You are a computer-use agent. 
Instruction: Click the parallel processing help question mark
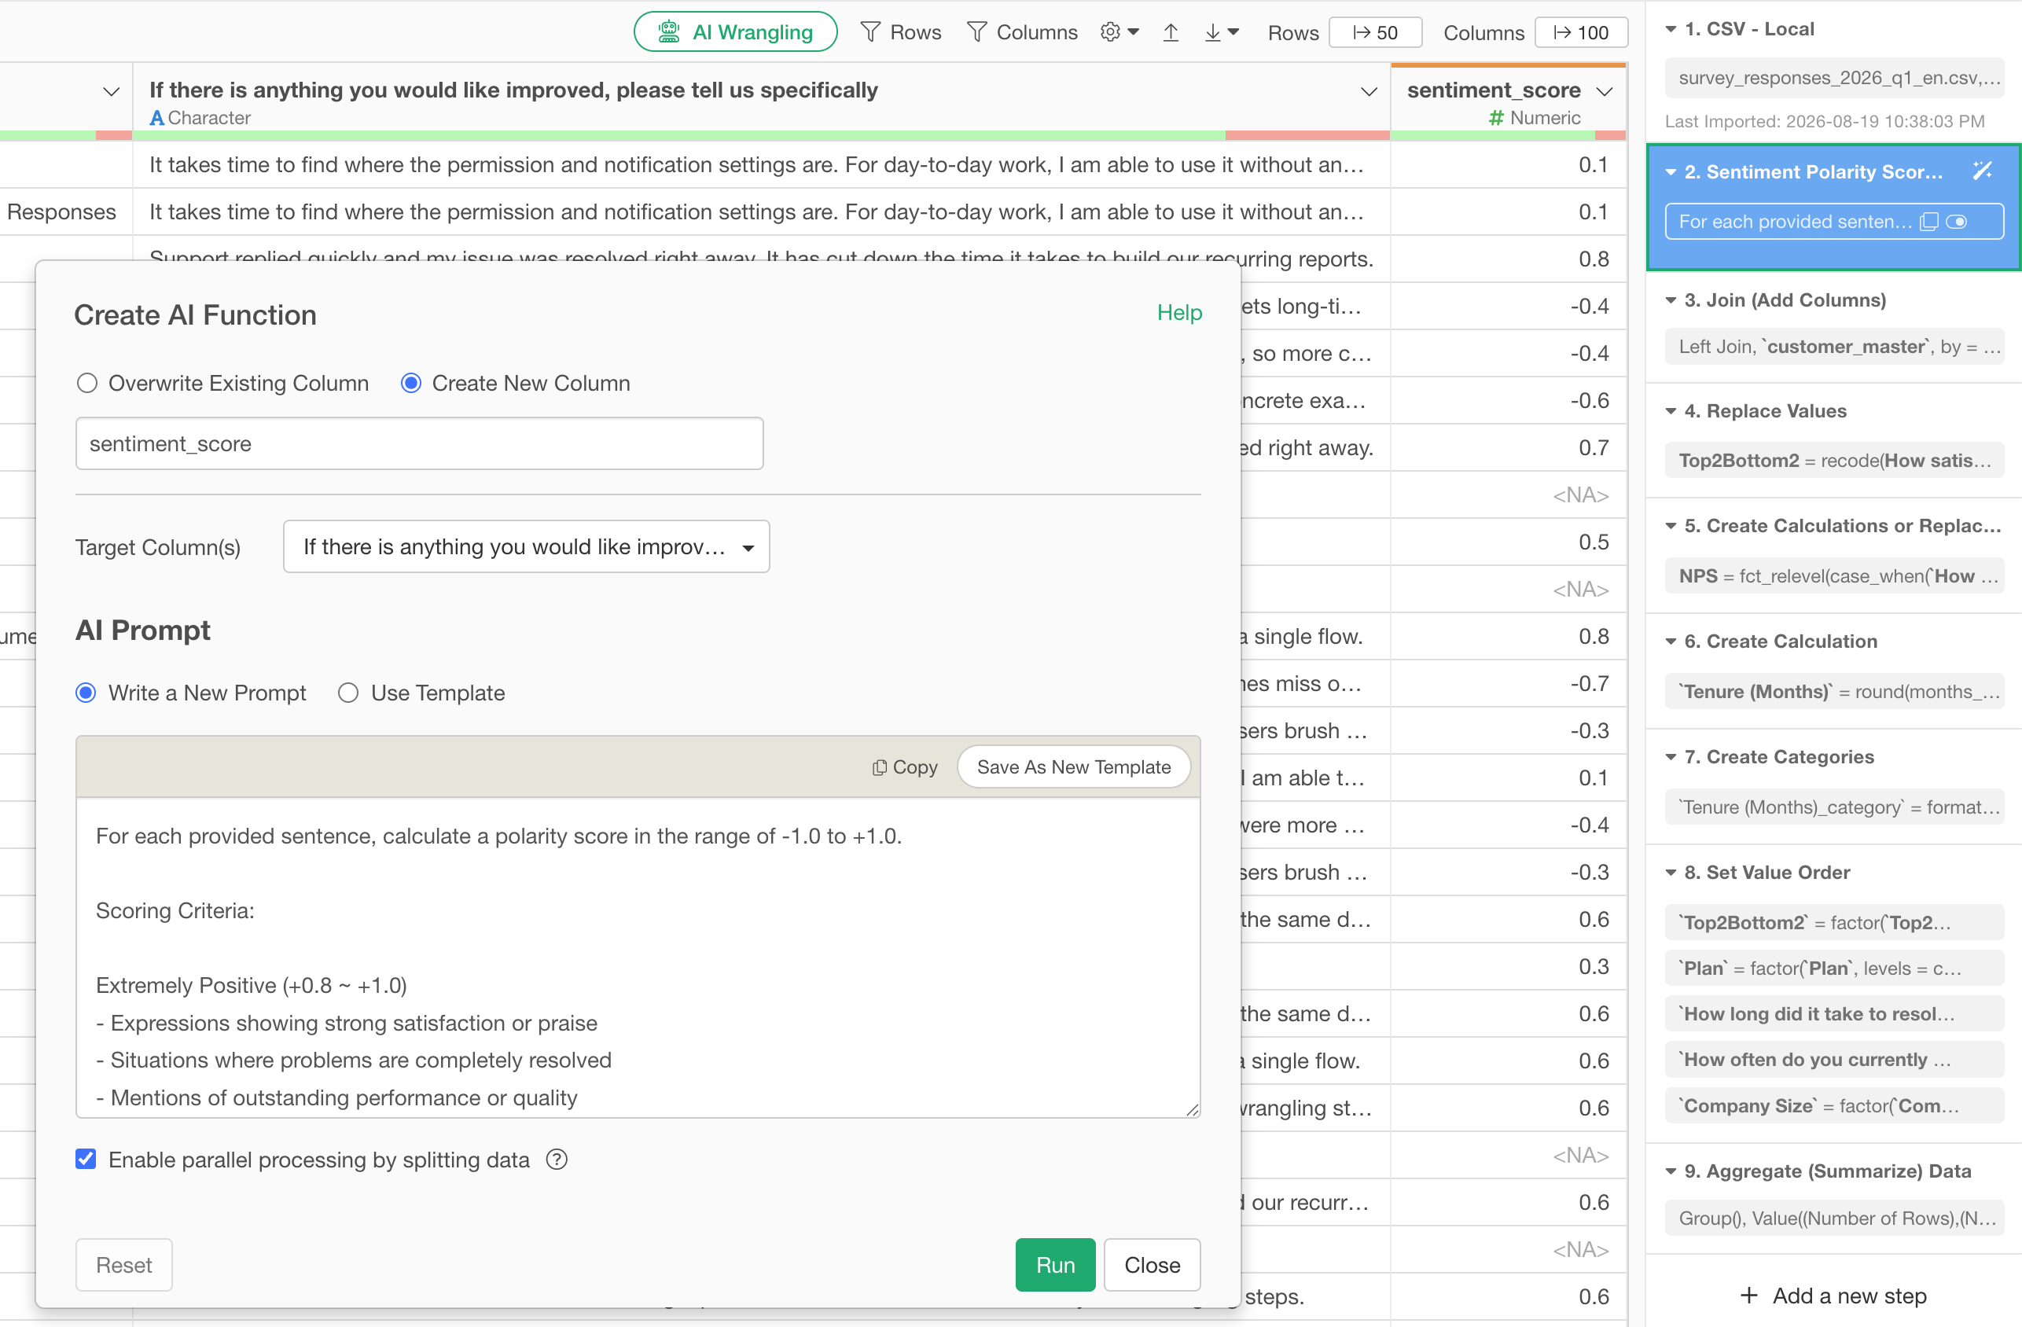557,1160
